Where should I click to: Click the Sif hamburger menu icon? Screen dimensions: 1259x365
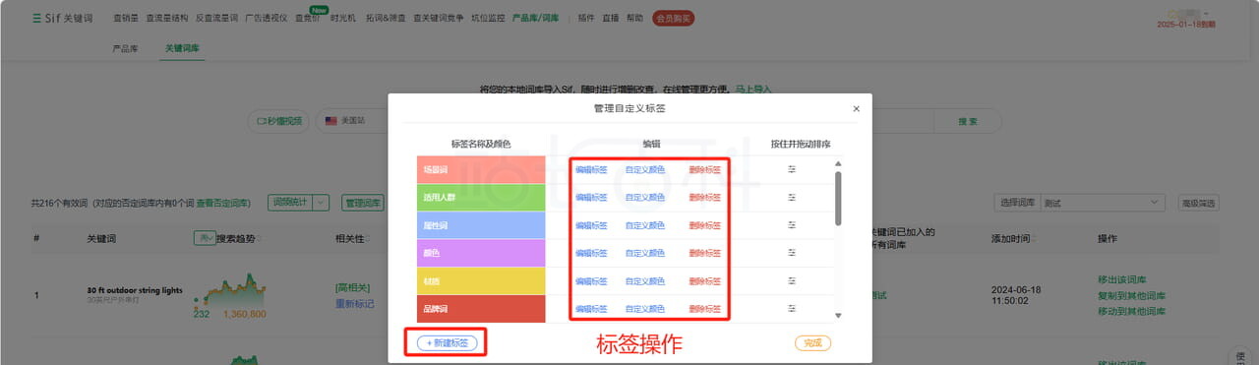click(x=36, y=18)
